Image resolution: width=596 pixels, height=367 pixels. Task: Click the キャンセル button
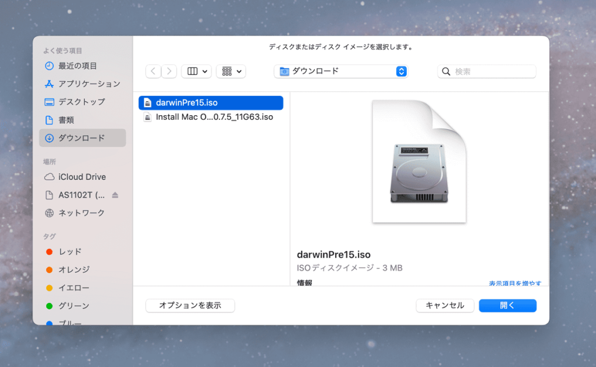point(445,305)
